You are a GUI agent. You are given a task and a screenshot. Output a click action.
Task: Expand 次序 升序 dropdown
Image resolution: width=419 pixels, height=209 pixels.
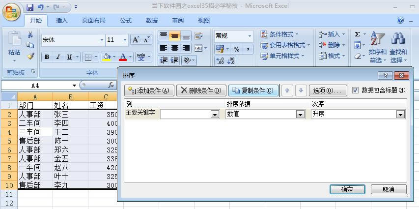pos(400,115)
